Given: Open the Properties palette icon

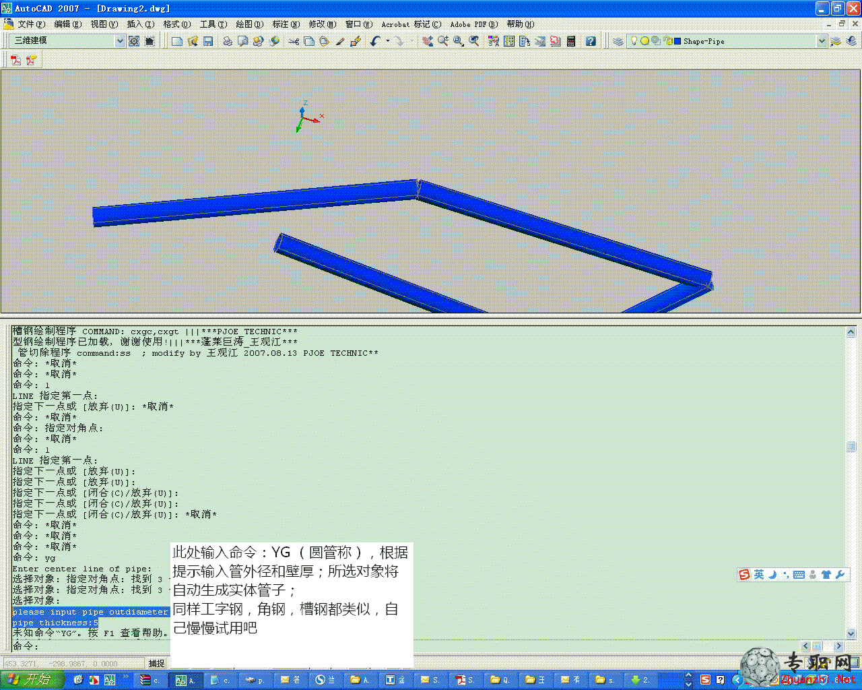Looking at the screenshot, I should 494,41.
